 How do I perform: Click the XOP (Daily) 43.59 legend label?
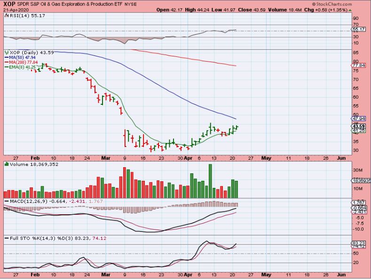[x=32, y=53]
